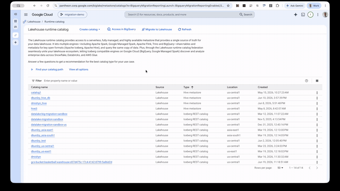Go to Lakehouse breadcrumb

click(34, 22)
